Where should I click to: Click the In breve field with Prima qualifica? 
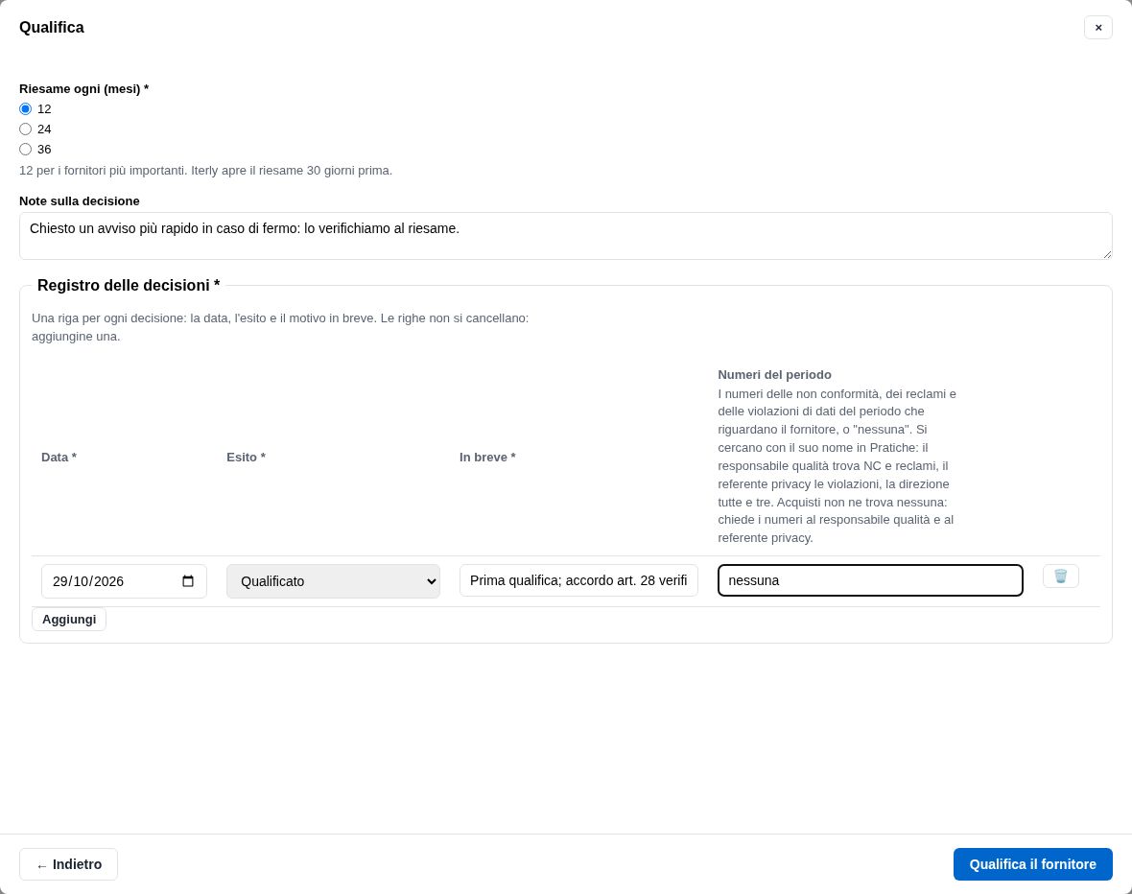coord(578,580)
